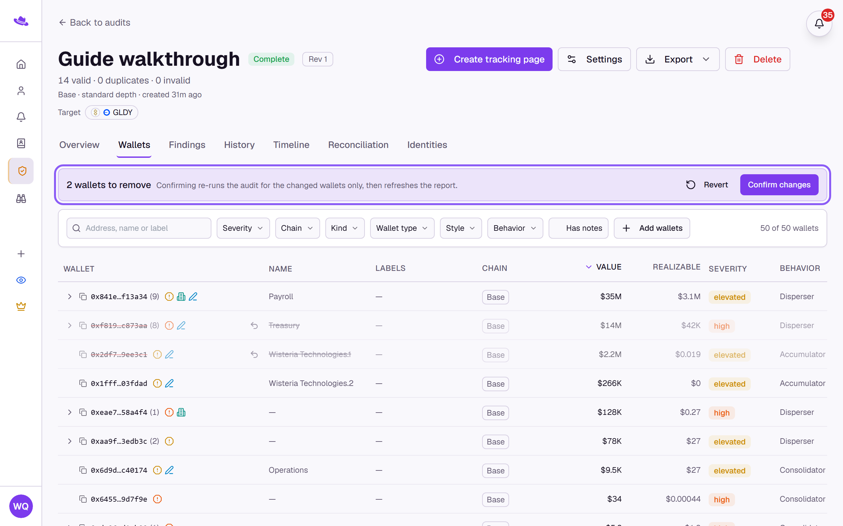Copy address 0x841e…f13a34
The width and height of the screenshot is (843, 526).
coord(83,297)
